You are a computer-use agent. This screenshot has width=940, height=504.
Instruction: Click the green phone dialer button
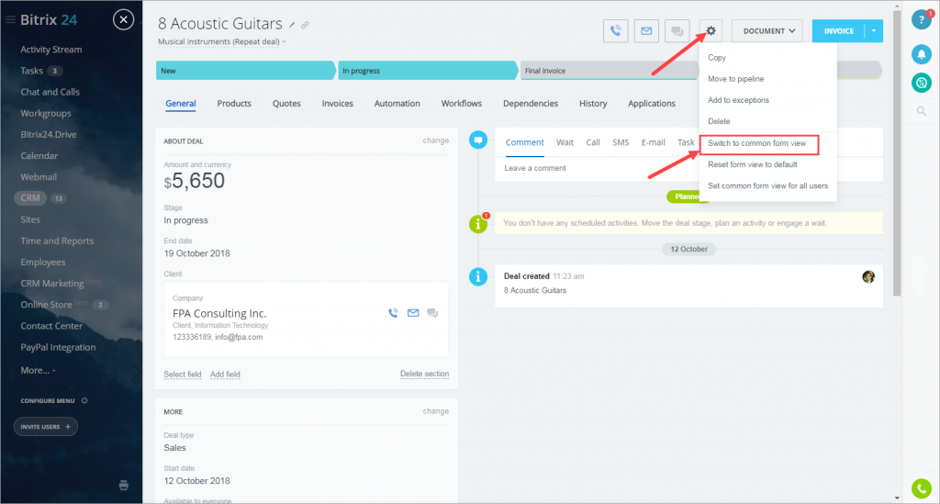[922, 488]
